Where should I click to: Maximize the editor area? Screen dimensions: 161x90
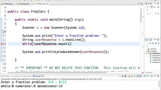tap(141, 3)
